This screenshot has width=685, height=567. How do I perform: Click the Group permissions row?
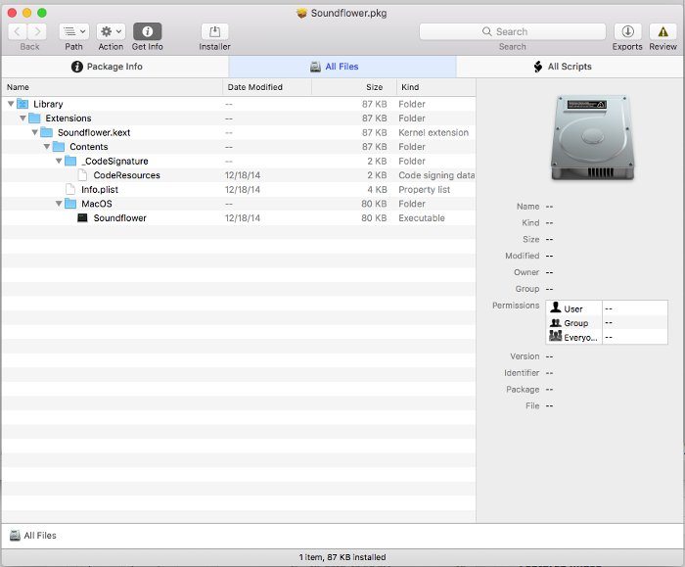point(607,322)
